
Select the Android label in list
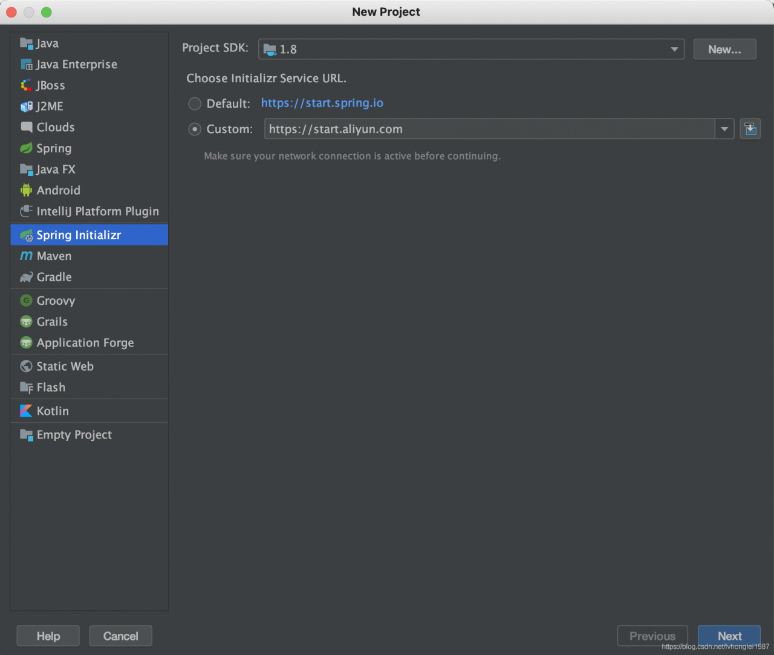click(59, 191)
